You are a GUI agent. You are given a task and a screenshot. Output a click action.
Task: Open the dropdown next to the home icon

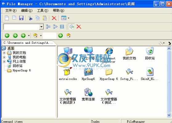click(41, 35)
